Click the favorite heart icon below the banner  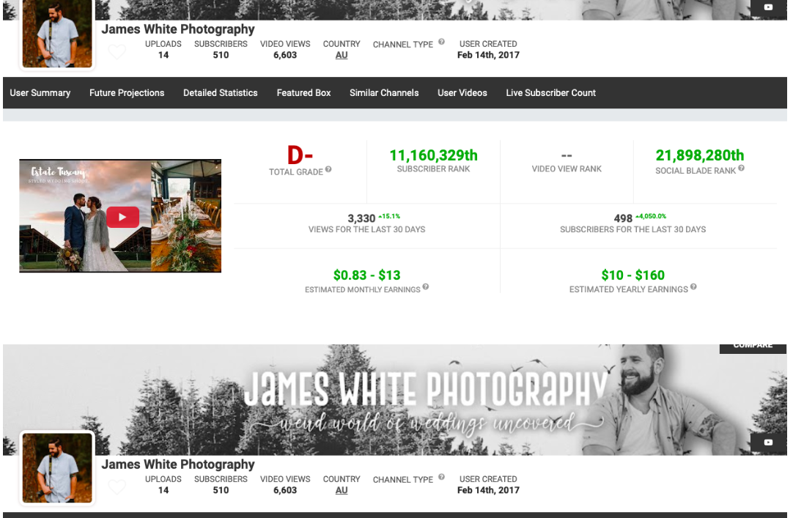(x=117, y=486)
